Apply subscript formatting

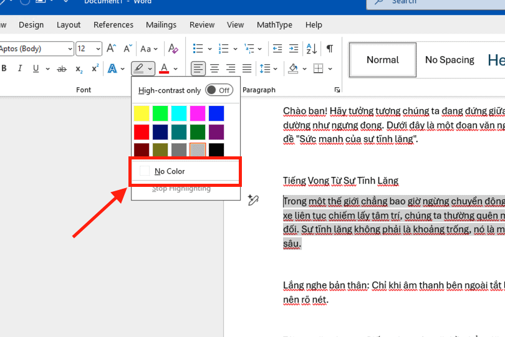[79, 69]
